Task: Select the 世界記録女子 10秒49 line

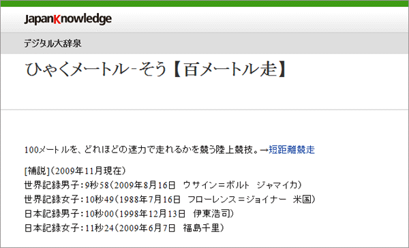Action: [x=170, y=200]
